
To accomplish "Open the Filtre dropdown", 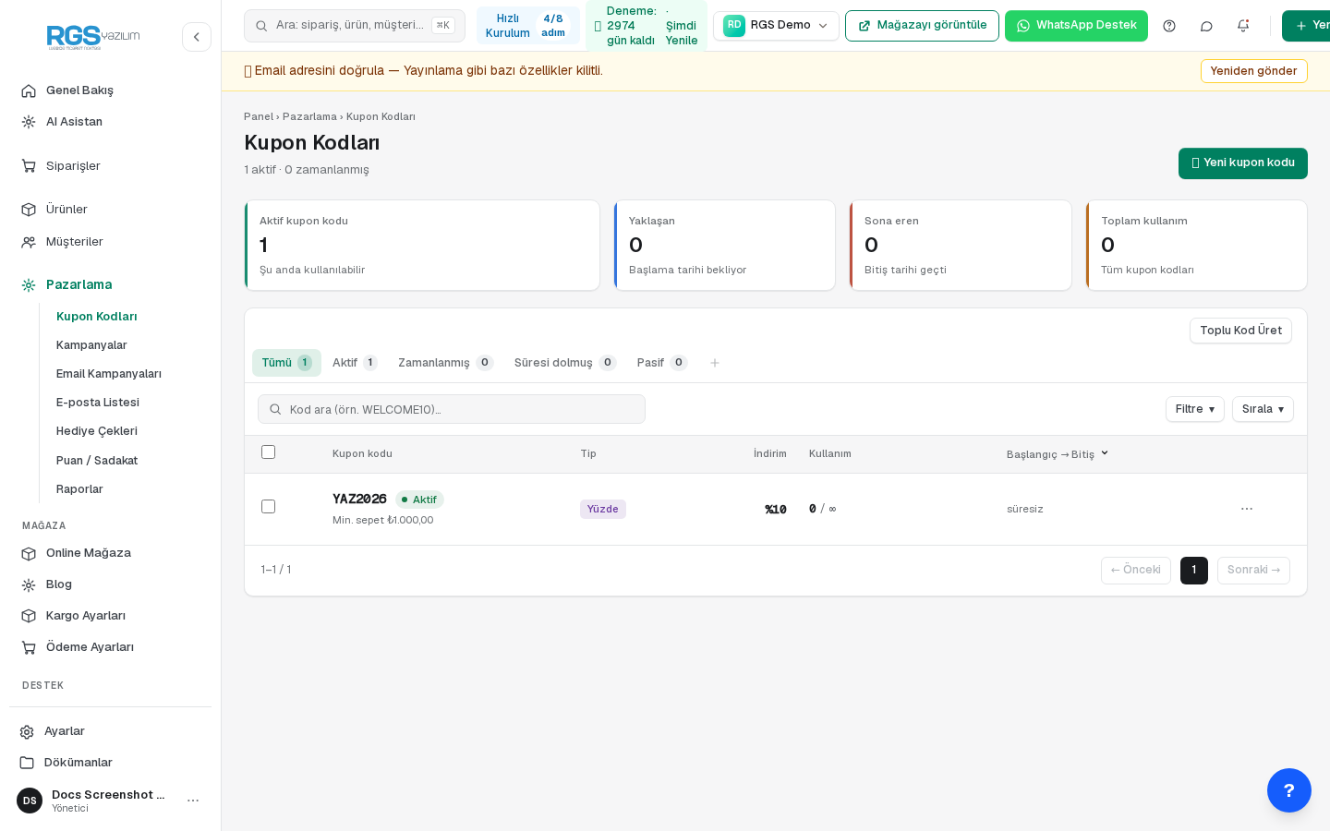I will tap(1195, 409).
